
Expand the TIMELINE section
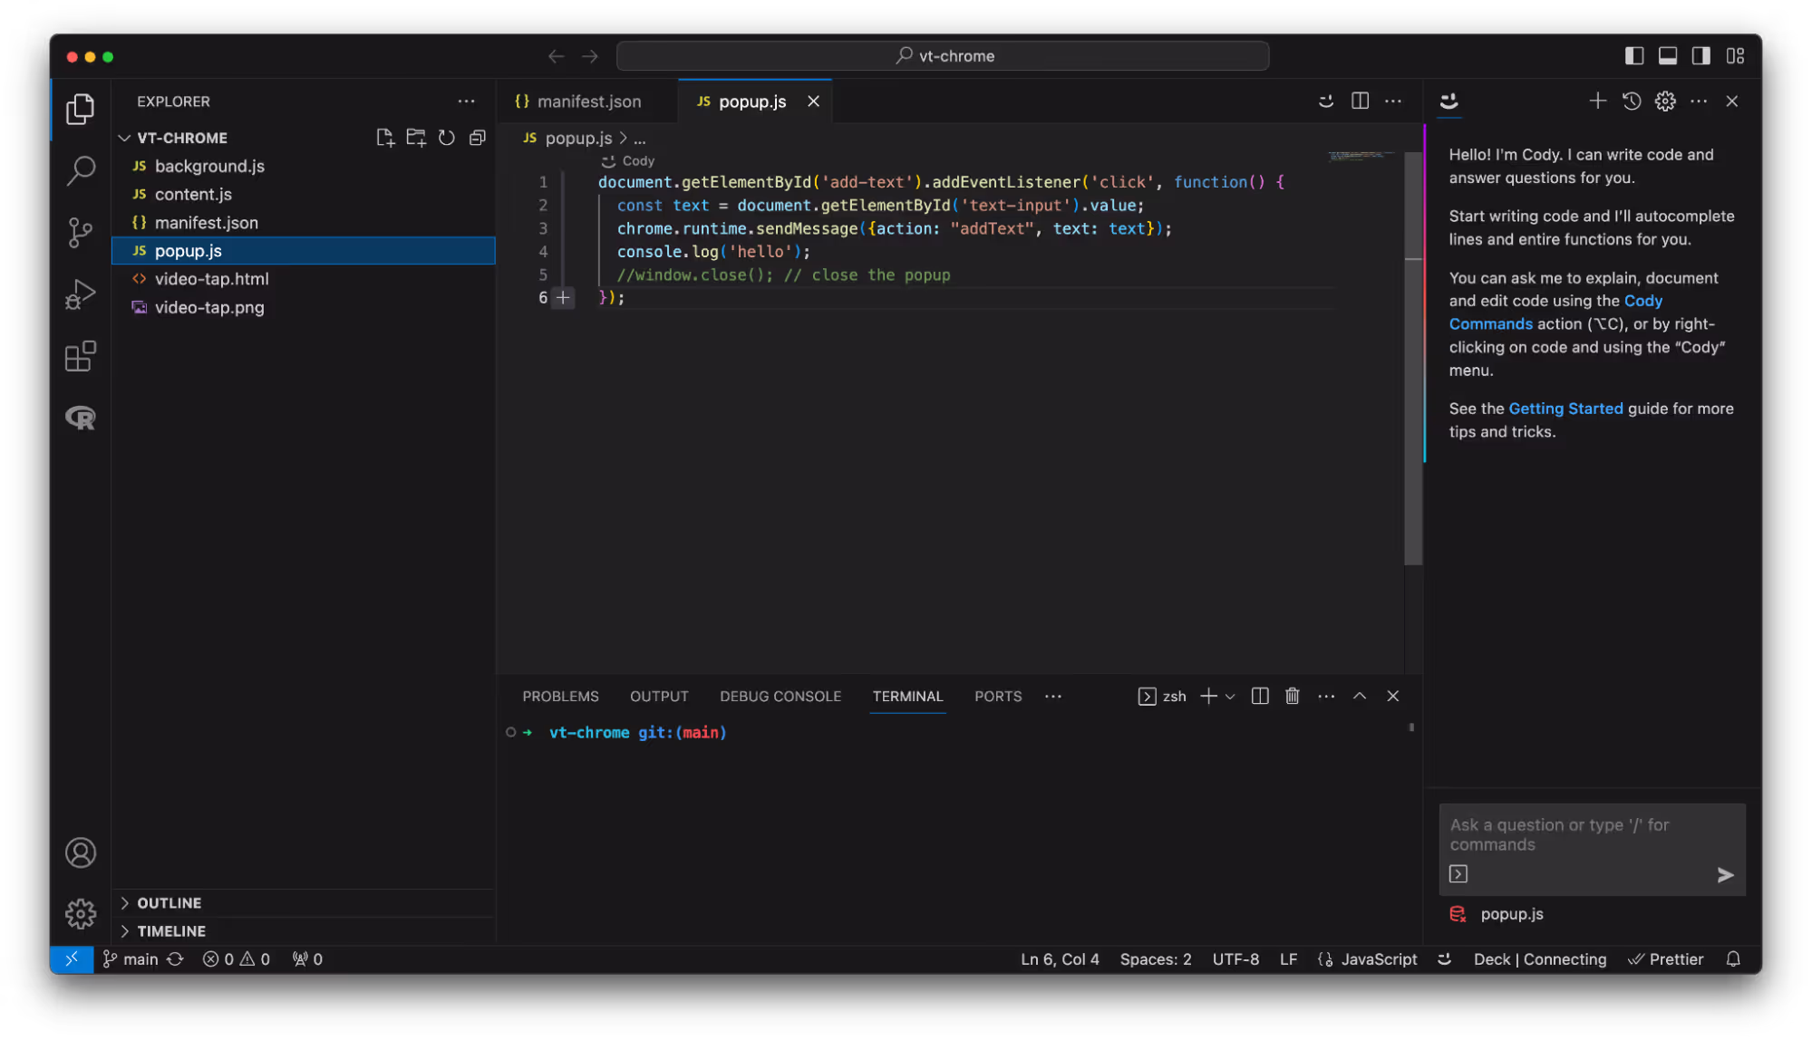pos(125,931)
